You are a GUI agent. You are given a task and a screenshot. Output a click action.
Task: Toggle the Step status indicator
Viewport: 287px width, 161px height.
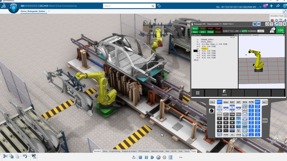click(202, 29)
